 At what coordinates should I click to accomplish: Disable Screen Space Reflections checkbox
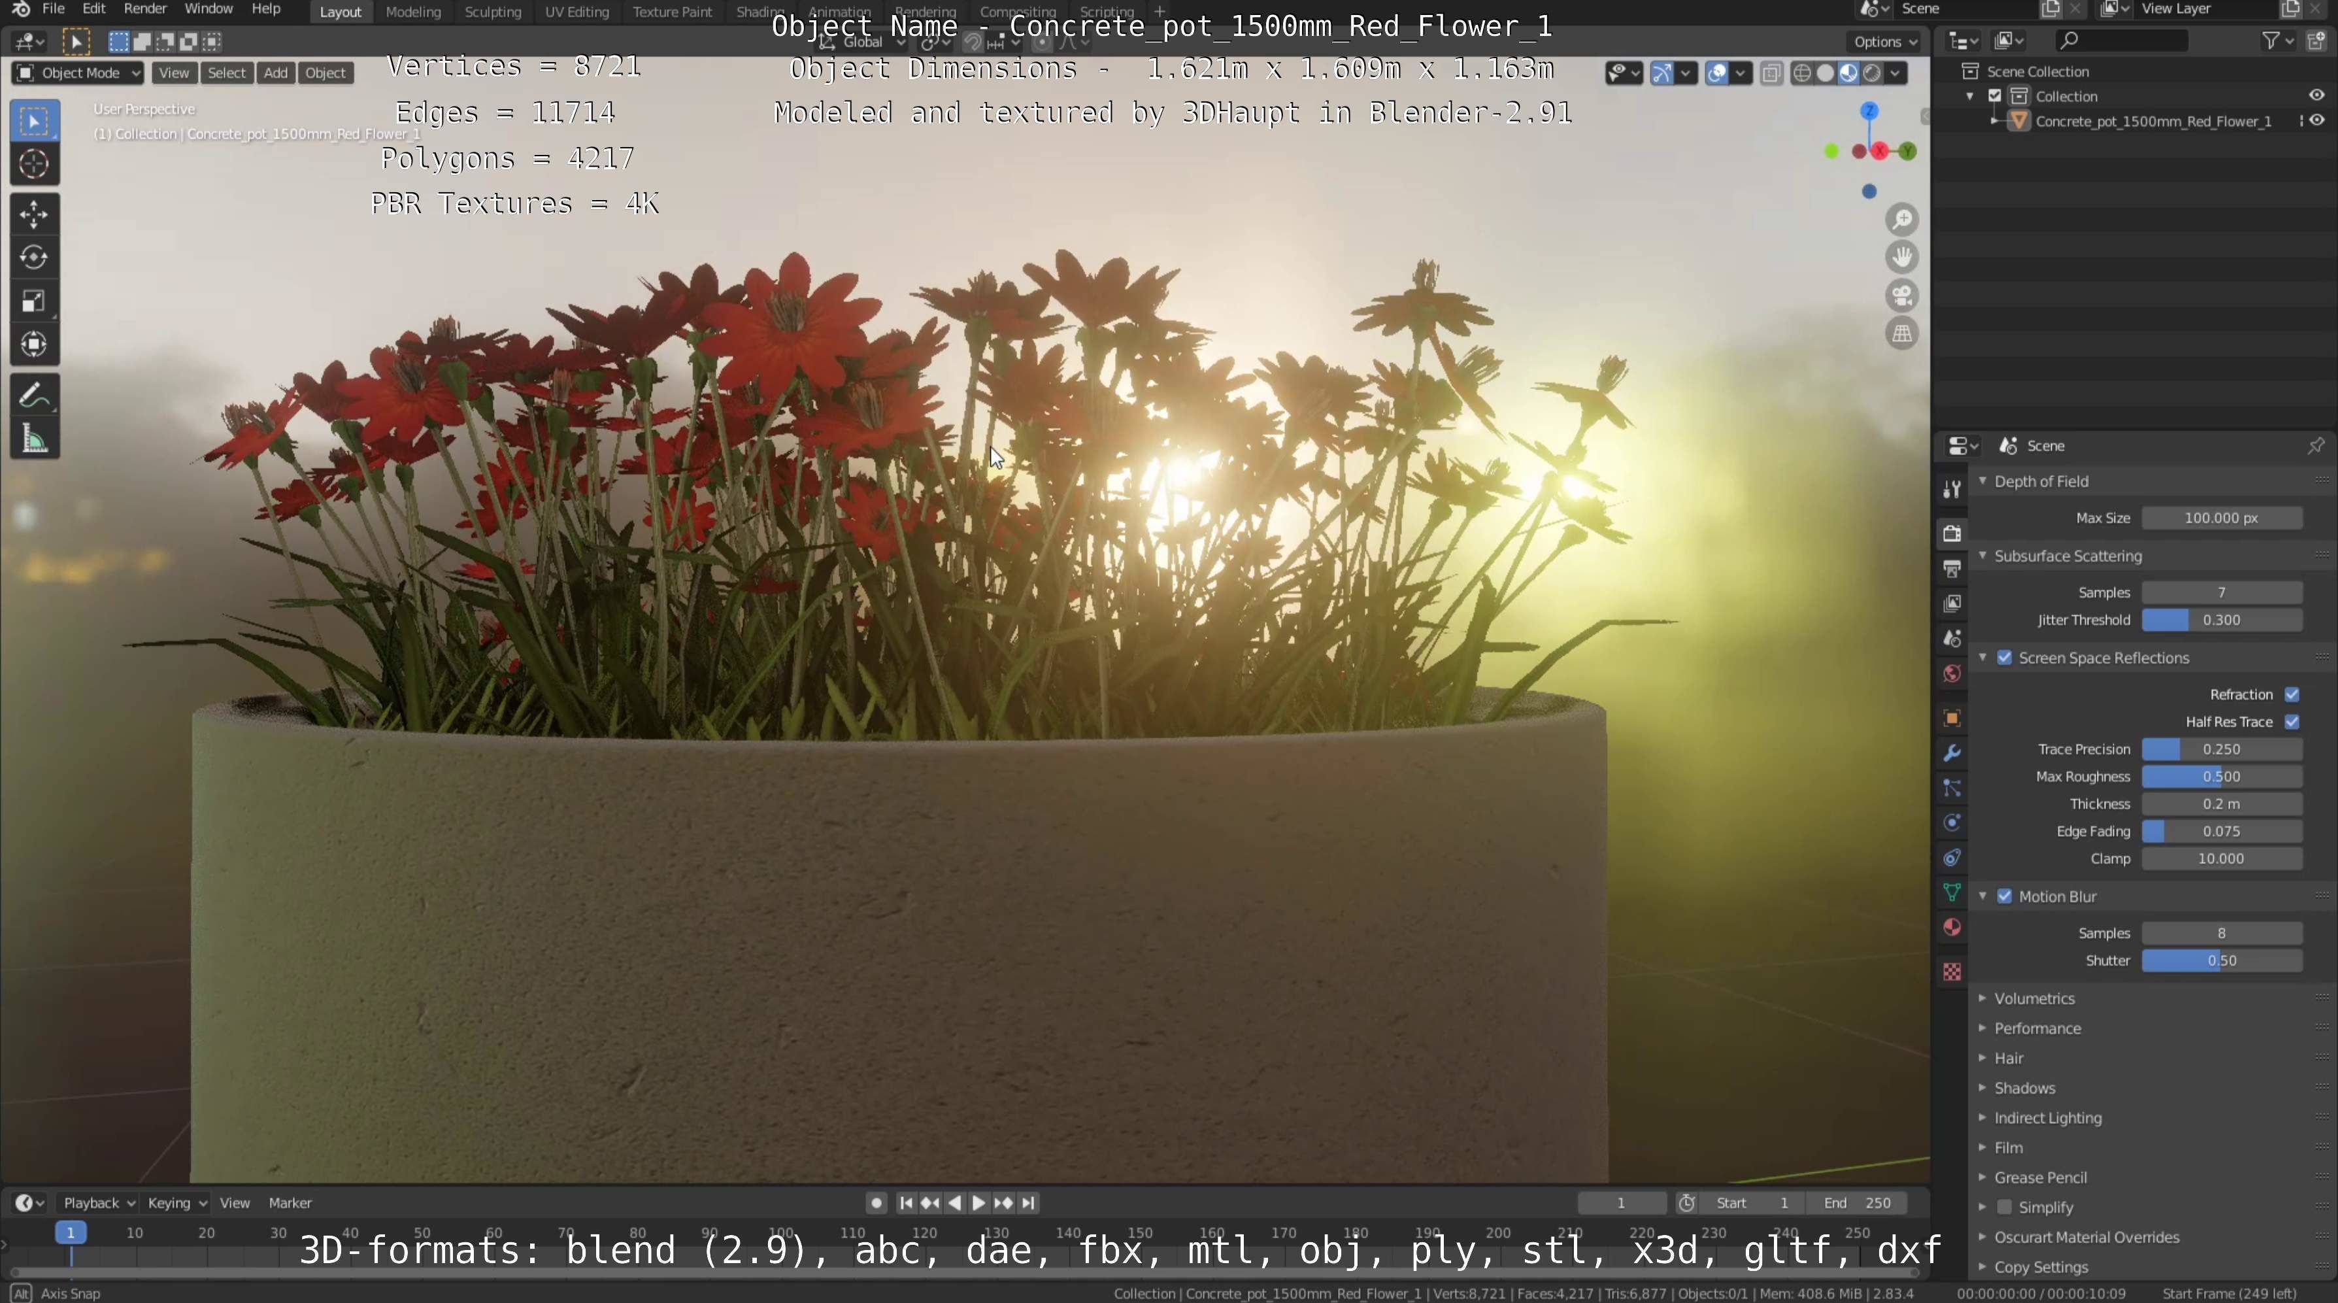click(x=2004, y=658)
